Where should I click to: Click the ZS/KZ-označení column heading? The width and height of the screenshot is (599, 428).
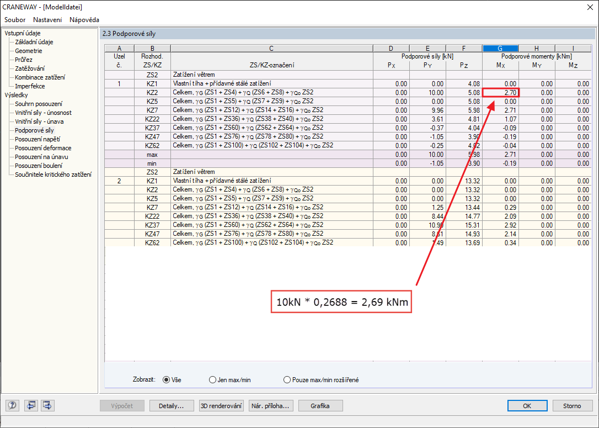coord(271,65)
